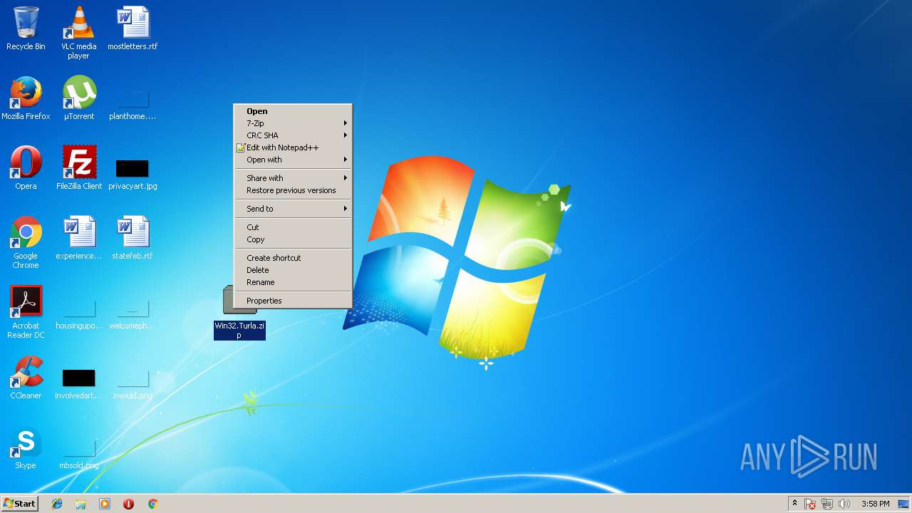Screen dimensions: 912x513
Task: Click the taskbar clock 3:58 PM
Action: click(x=875, y=504)
